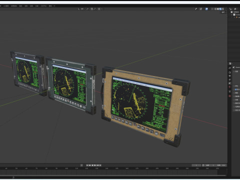
Task: Open the proportional editing falloff menu
Action: (102, 9)
